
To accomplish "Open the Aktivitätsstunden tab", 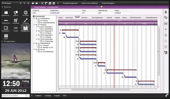I will (x=135, y=18).
